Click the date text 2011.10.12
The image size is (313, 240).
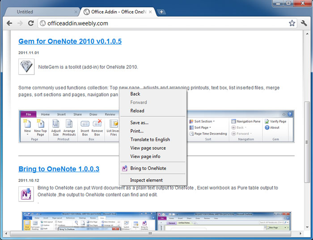click(x=29, y=181)
